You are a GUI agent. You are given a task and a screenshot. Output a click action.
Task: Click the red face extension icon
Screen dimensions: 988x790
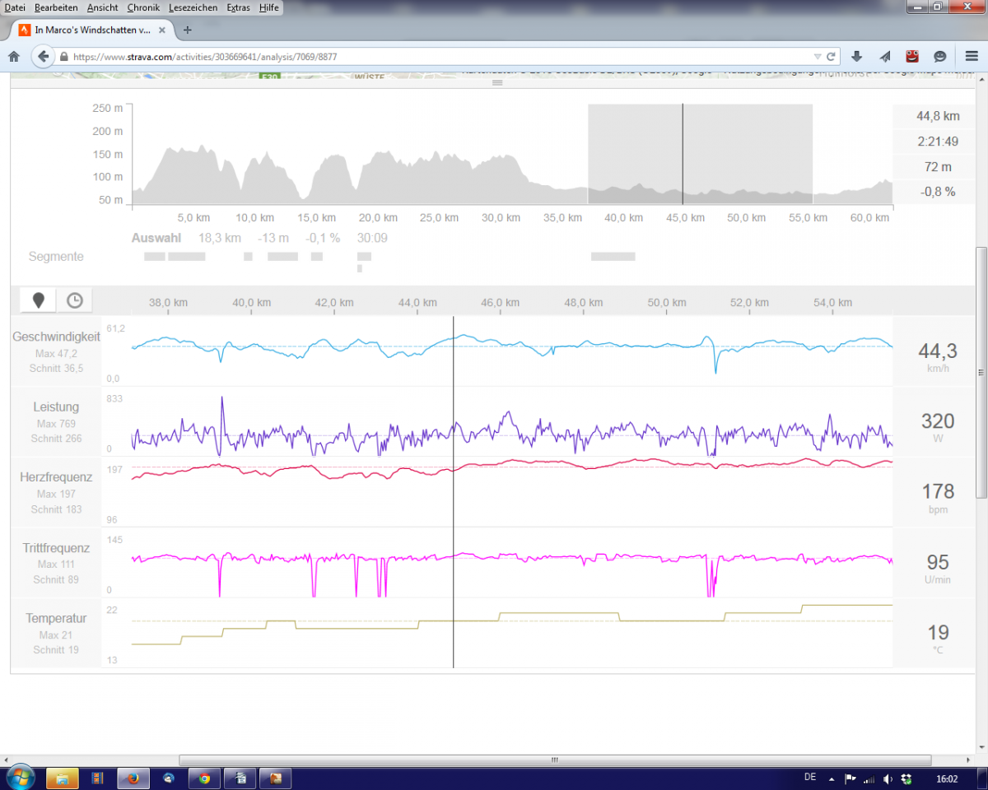(x=912, y=57)
